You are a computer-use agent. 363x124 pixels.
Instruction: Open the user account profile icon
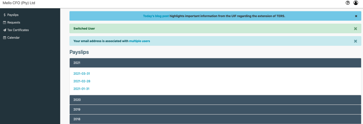[356, 3]
